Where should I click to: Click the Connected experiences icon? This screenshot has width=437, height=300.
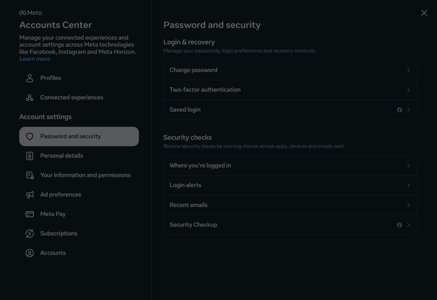30,98
